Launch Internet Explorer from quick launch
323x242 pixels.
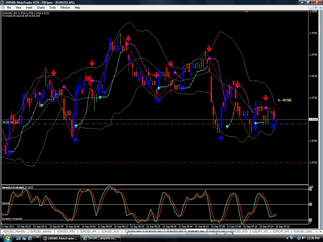(30, 238)
